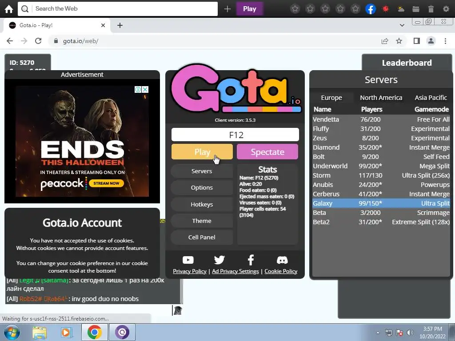
Task: Open the Chrome three-dot menu
Action: click(x=445, y=41)
